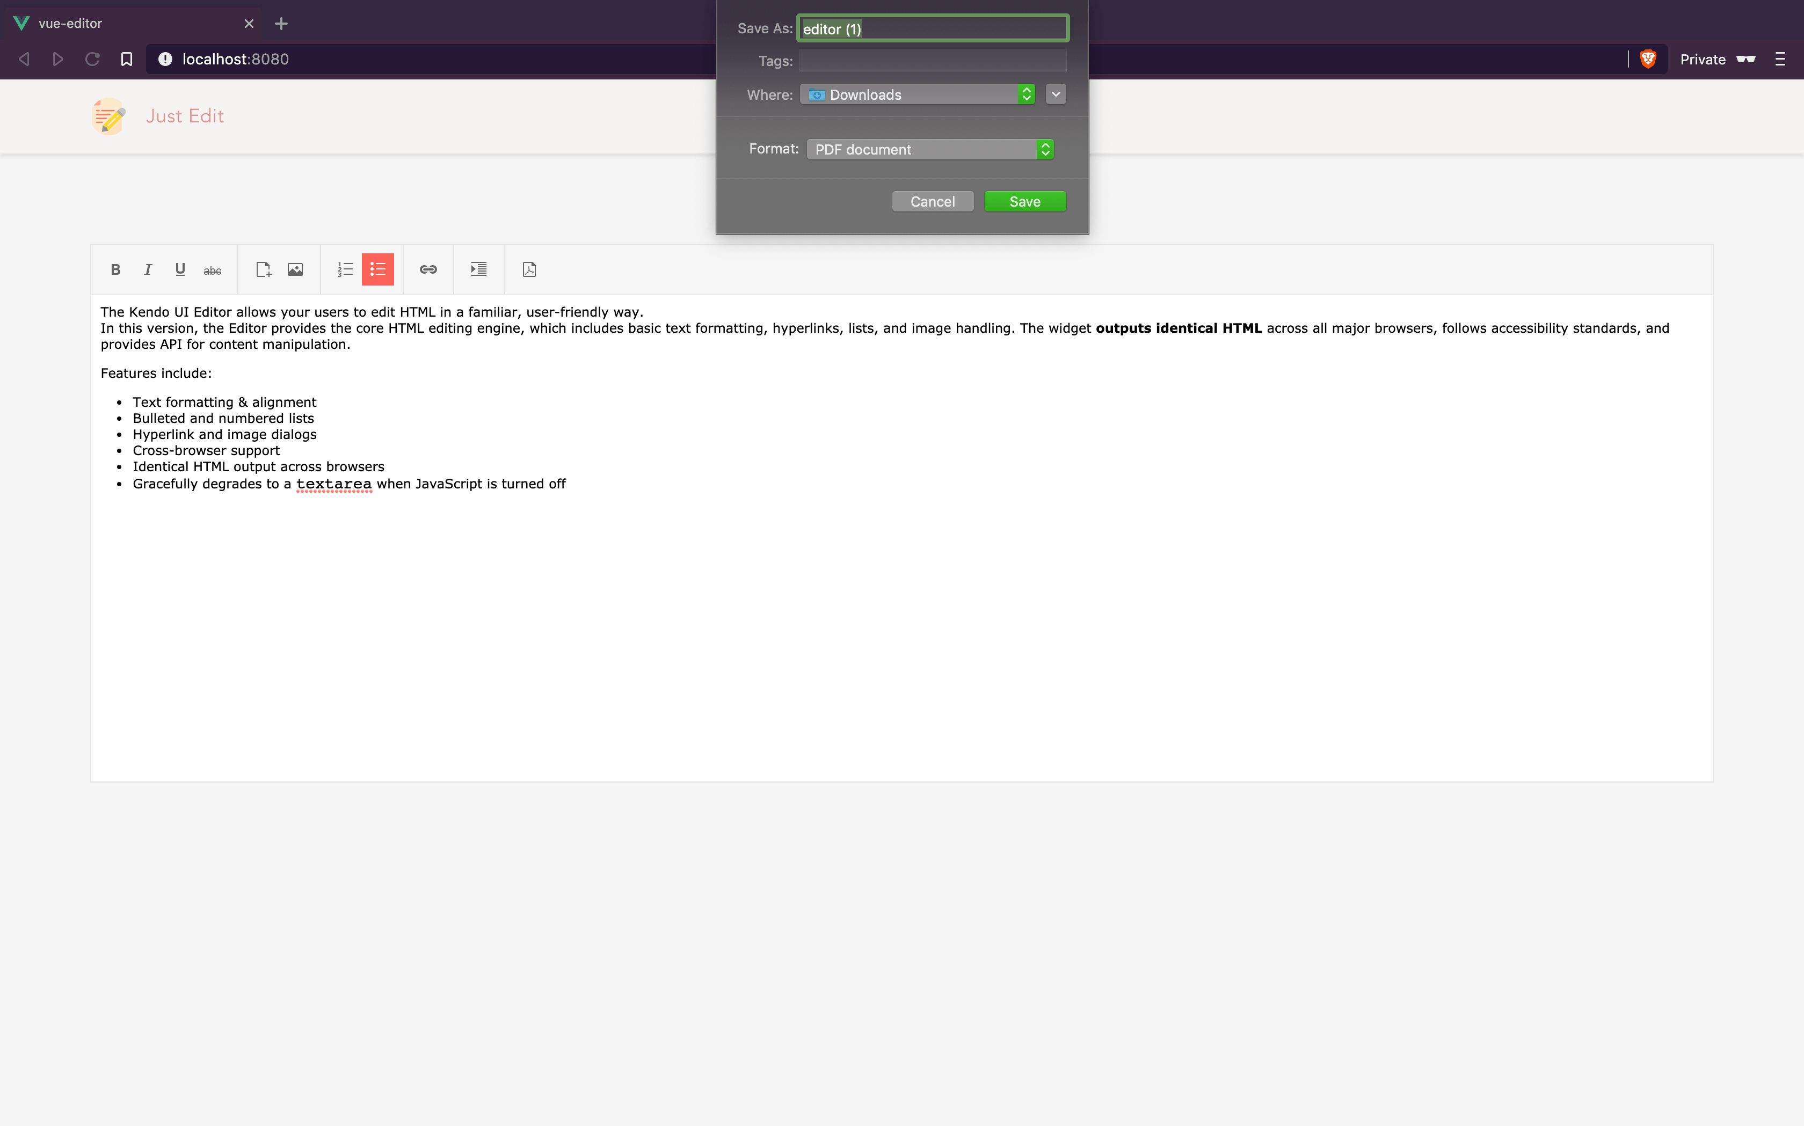1804x1126 pixels.
Task: Toggle strikethrough (abc) formatting
Action: [212, 269]
